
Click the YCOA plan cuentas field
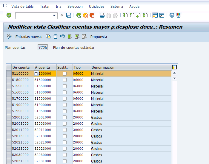[43, 47]
